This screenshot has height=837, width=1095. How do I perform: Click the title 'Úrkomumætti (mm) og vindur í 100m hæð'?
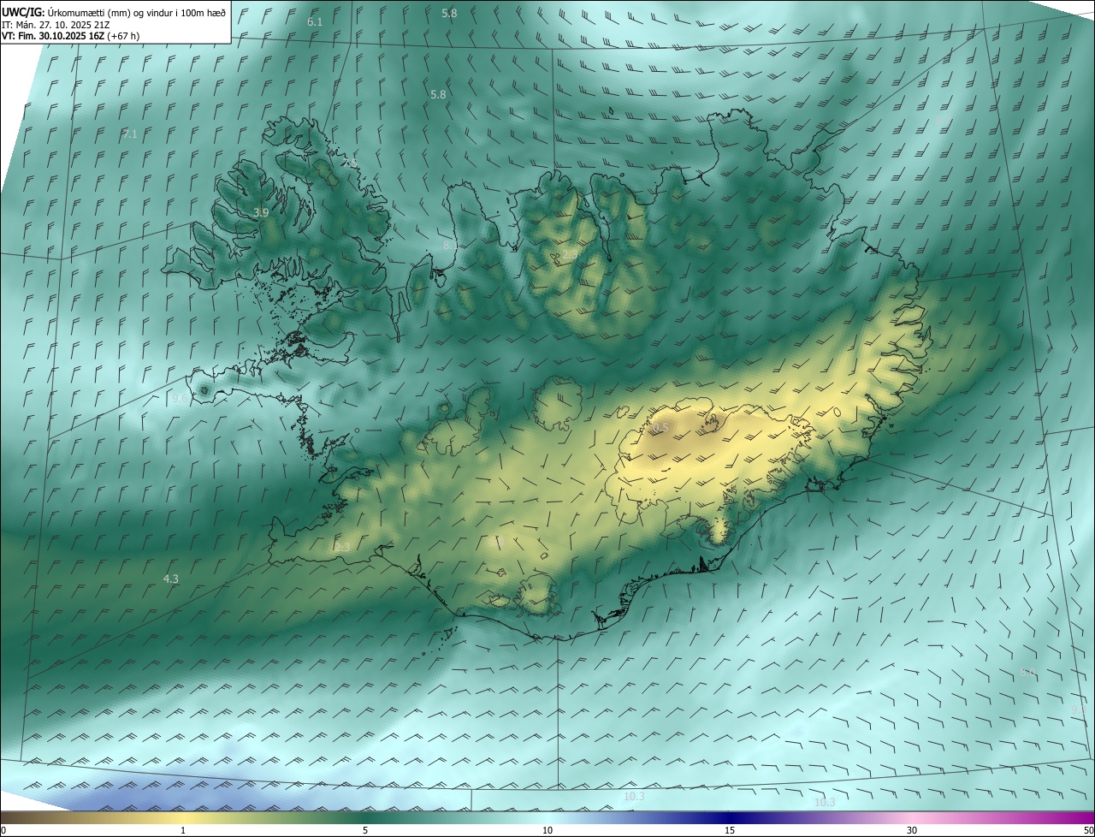pos(136,13)
